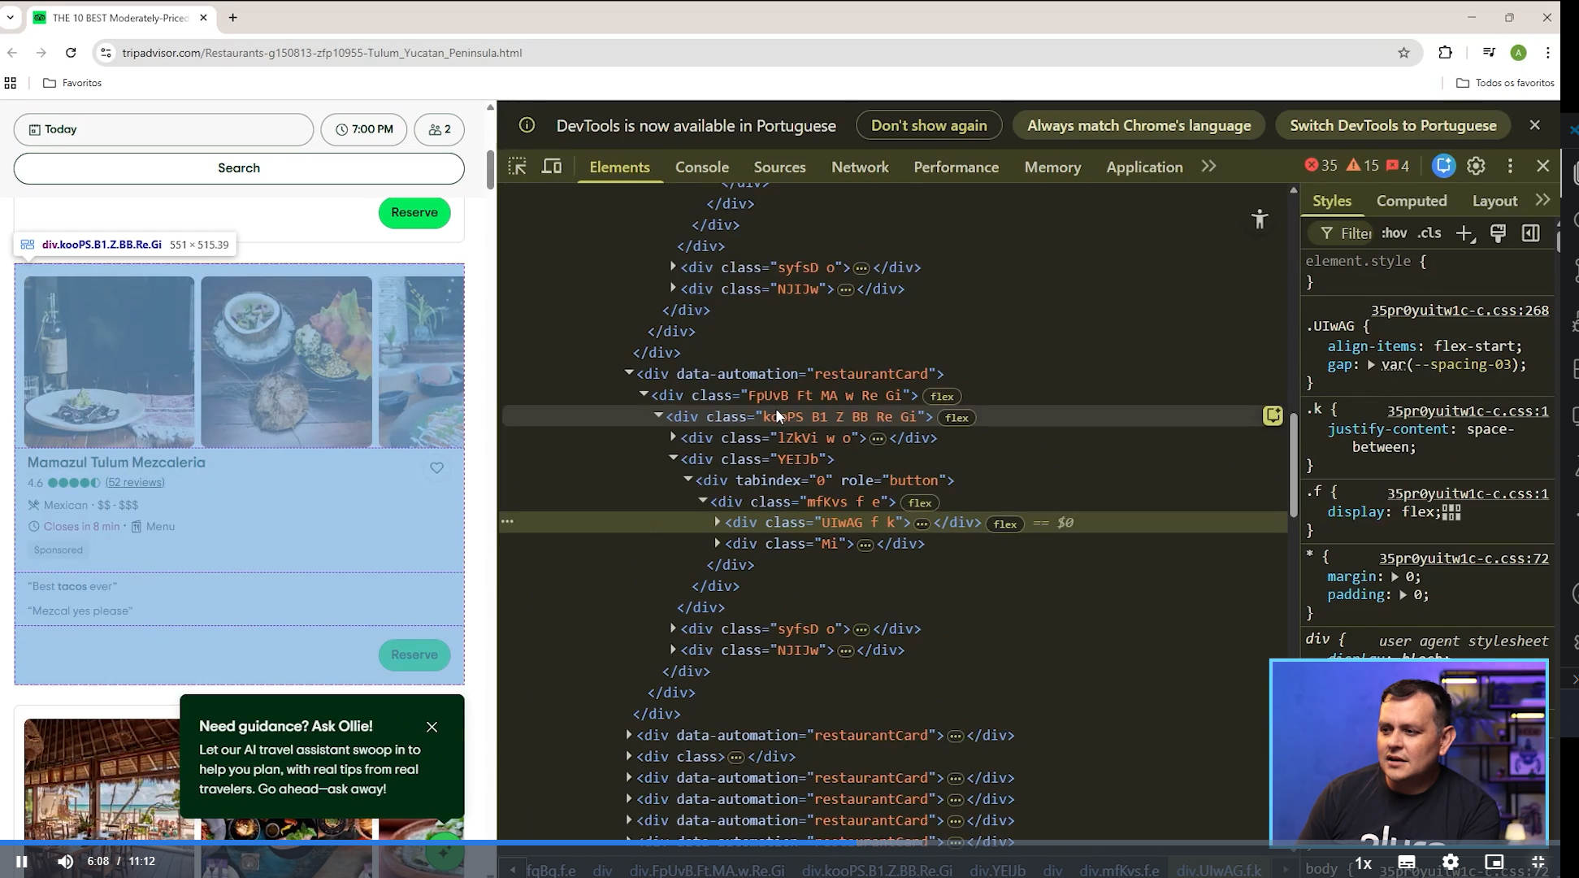Open site information icon in address bar
Screen dimensions: 1579x878
click(106, 53)
